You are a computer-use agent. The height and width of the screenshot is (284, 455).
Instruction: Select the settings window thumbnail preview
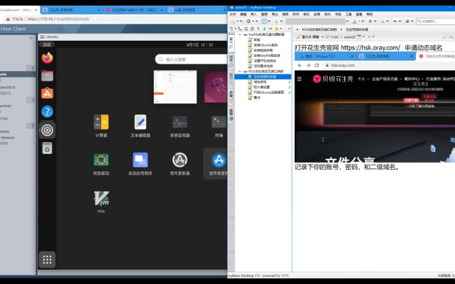pos(175,87)
